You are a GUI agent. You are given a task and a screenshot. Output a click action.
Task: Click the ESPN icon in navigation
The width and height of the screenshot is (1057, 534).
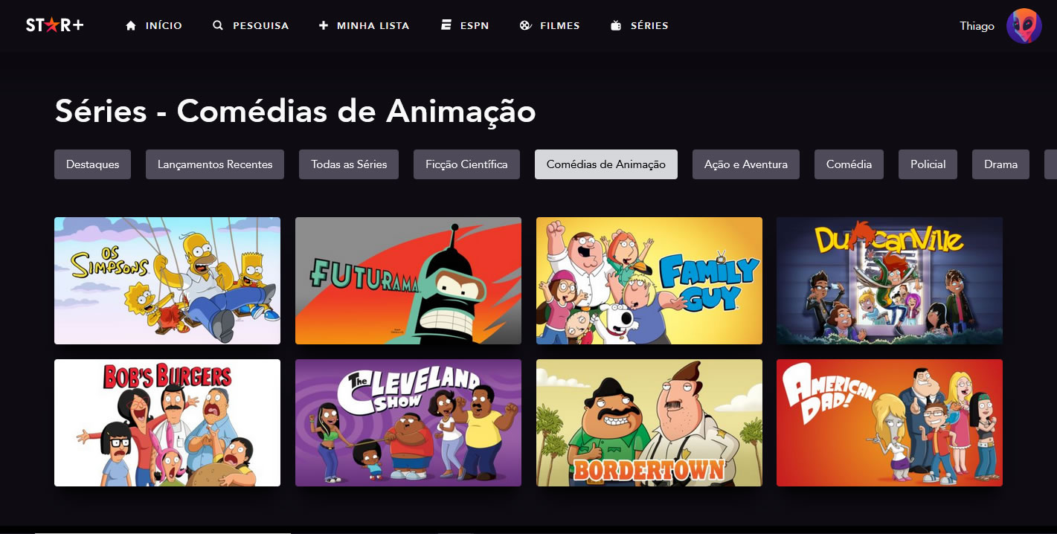click(446, 25)
